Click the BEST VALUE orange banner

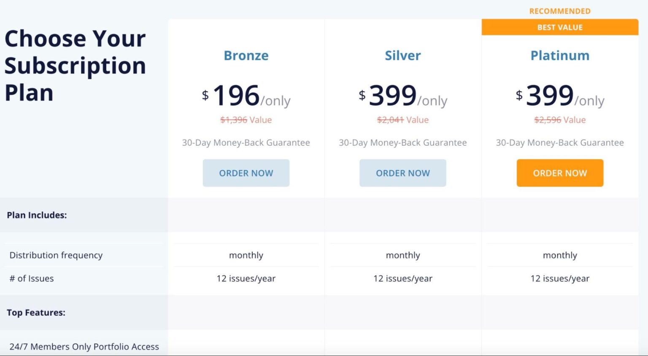pos(560,27)
